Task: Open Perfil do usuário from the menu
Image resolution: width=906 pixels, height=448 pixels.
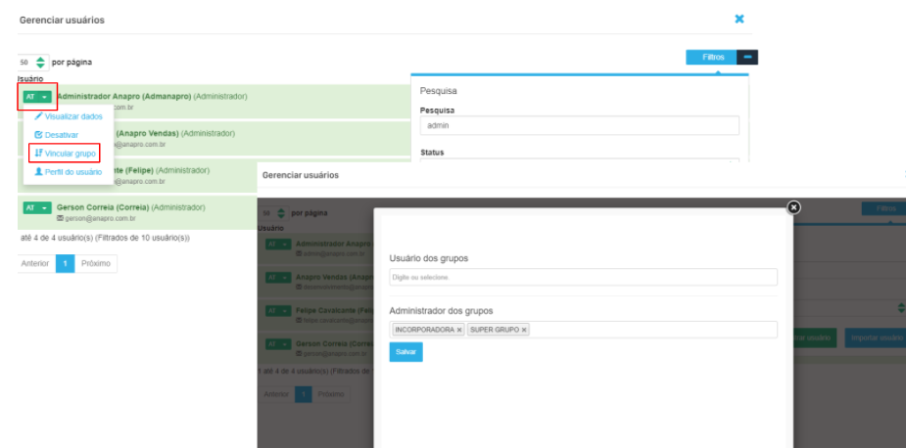Action: 68,172
